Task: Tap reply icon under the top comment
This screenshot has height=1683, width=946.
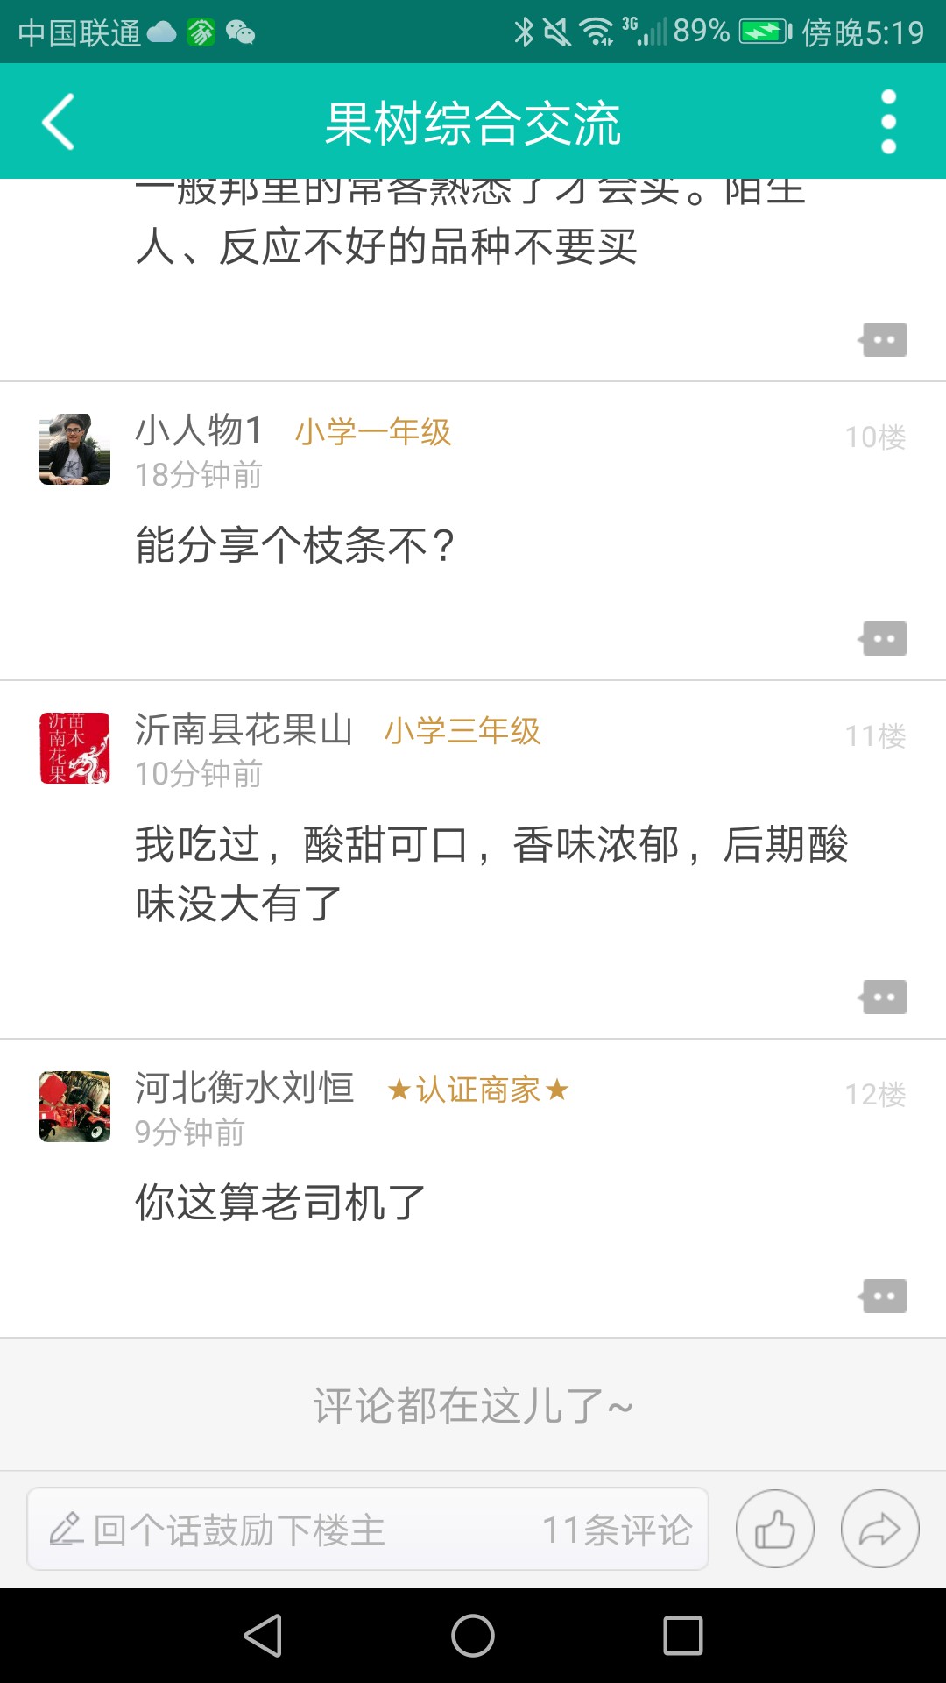Action: point(883,340)
